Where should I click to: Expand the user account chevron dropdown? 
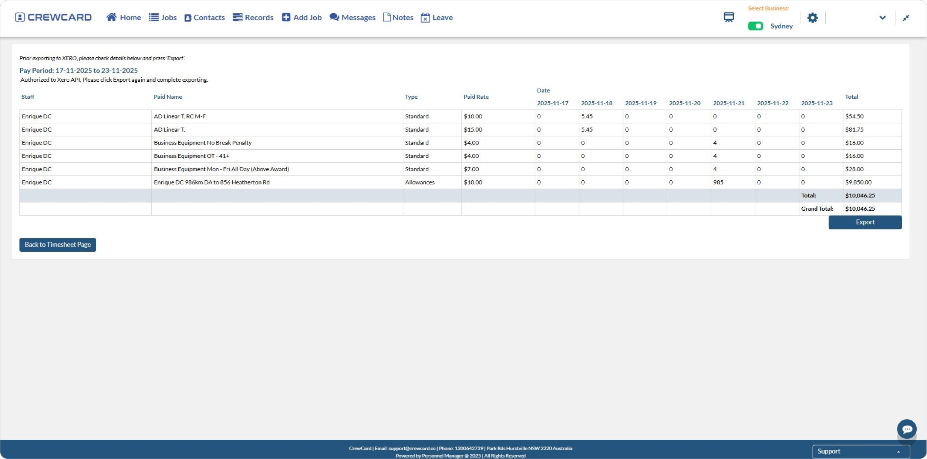click(882, 18)
